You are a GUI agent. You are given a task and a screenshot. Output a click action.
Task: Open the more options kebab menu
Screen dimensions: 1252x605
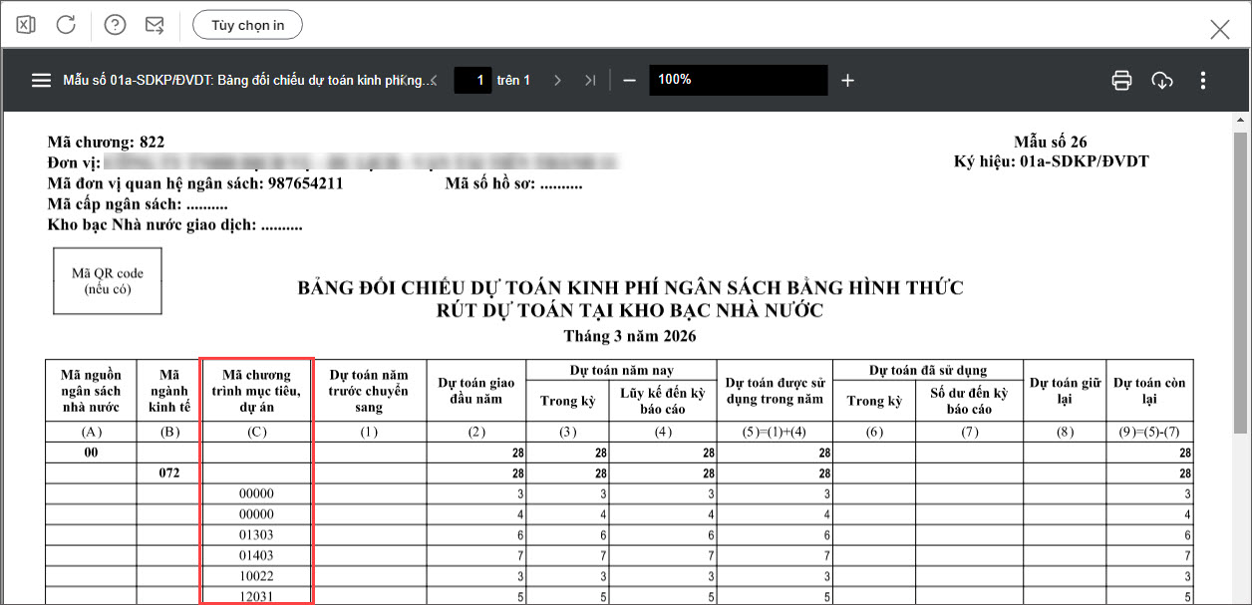pos(1203,81)
